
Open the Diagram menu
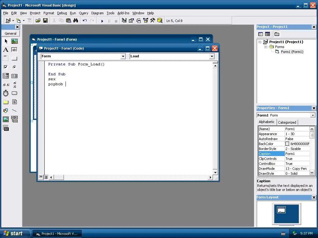click(x=97, y=13)
